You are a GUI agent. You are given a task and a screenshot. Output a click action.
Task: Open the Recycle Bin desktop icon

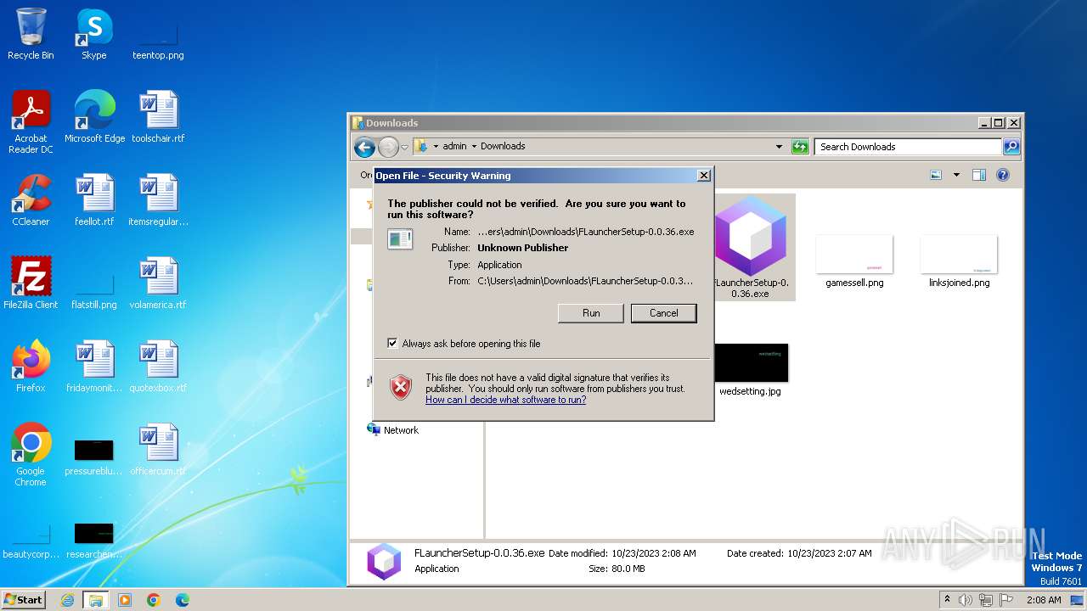pos(31,34)
